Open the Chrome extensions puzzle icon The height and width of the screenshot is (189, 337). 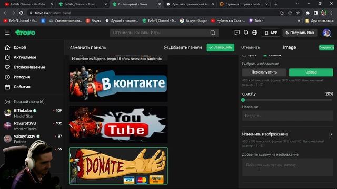[308, 13]
